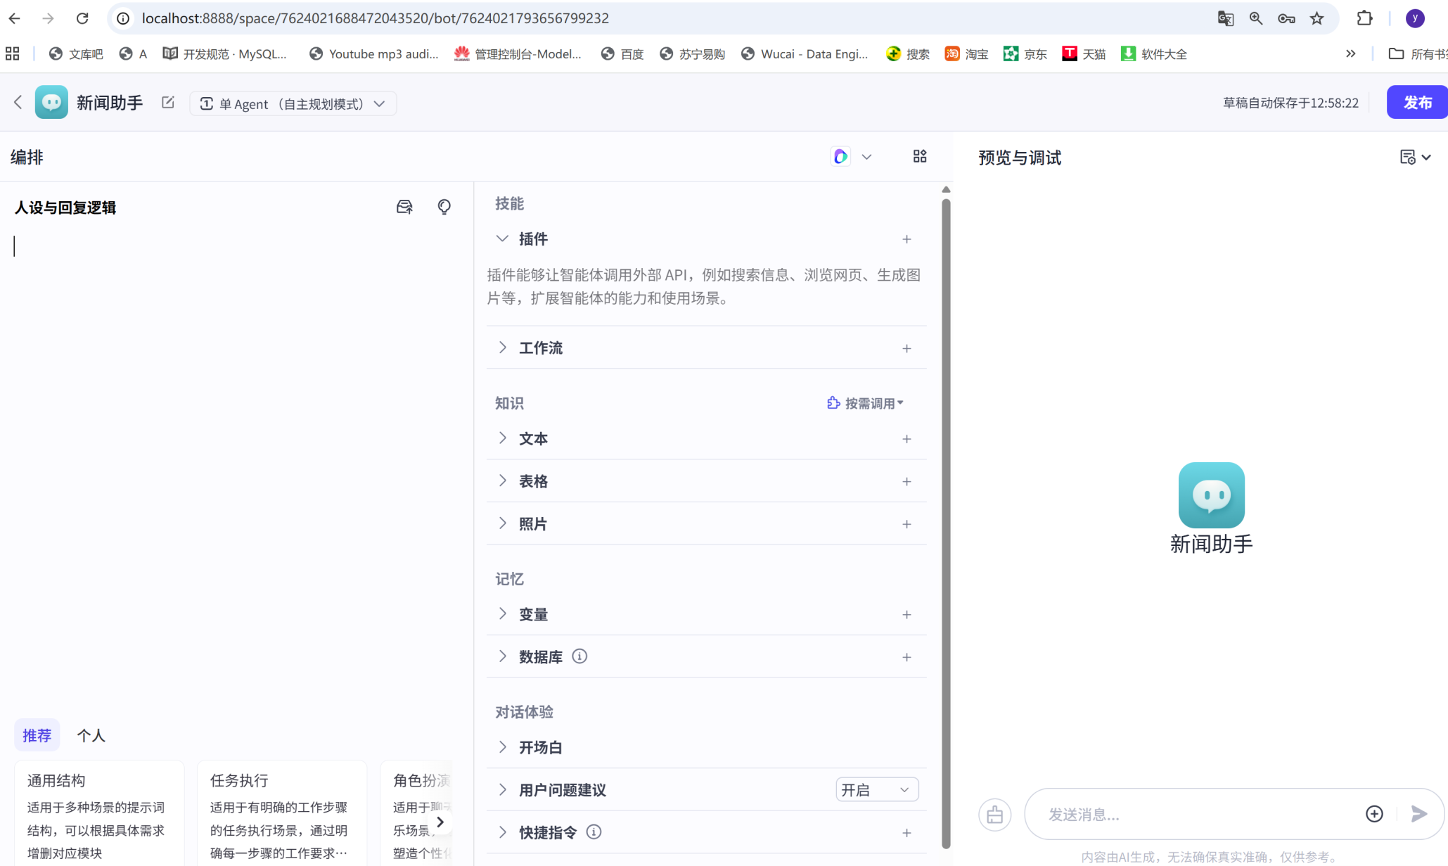Click the pencil icon to rename 新闻助手
The width and height of the screenshot is (1448, 866).
[x=167, y=102]
